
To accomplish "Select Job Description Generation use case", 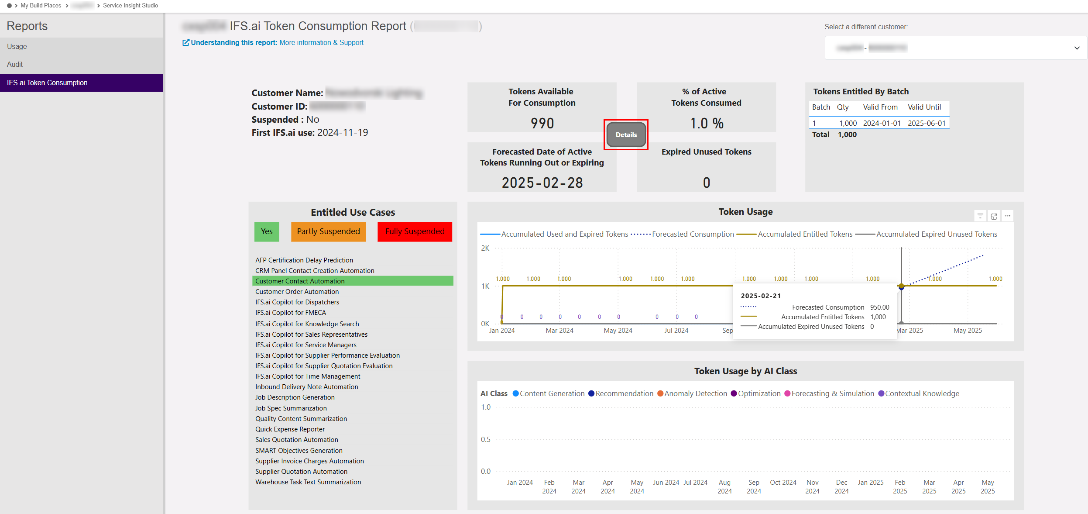I will [295, 397].
